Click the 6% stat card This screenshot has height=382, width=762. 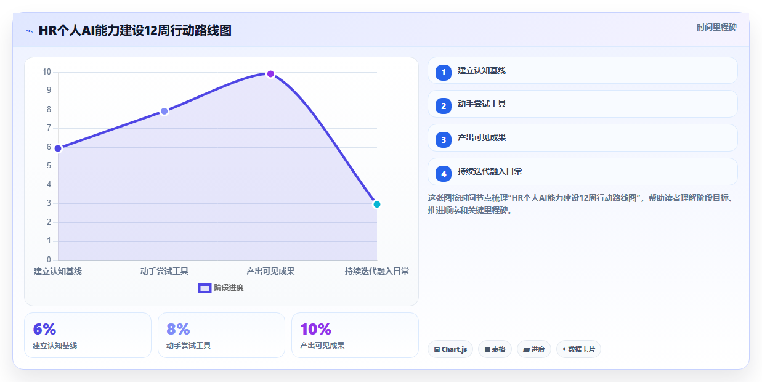[x=87, y=335]
